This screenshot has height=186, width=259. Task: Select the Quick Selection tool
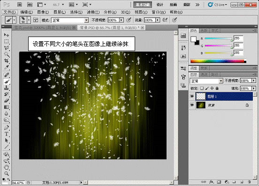click(x=7, y=54)
